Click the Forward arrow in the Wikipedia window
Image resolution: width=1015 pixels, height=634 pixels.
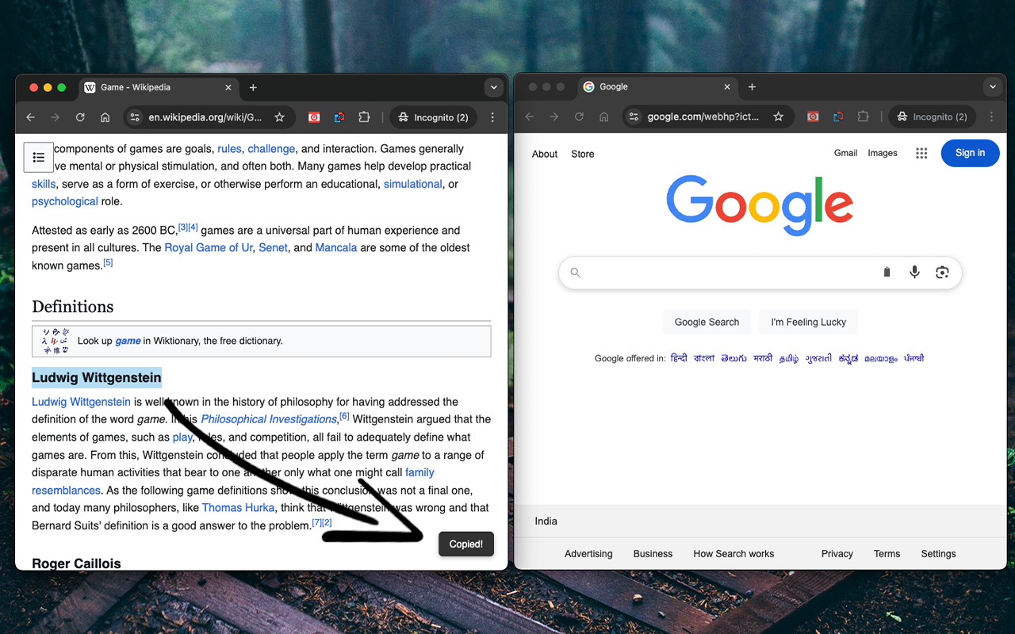coord(55,117)
